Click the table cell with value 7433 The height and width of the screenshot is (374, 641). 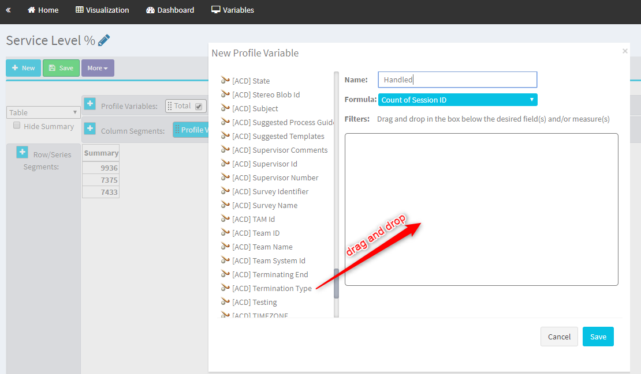point(101,192)
